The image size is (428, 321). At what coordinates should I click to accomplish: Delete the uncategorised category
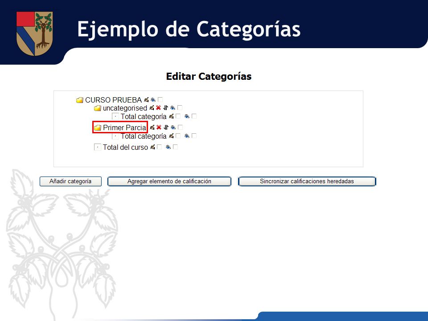[158, 108]
